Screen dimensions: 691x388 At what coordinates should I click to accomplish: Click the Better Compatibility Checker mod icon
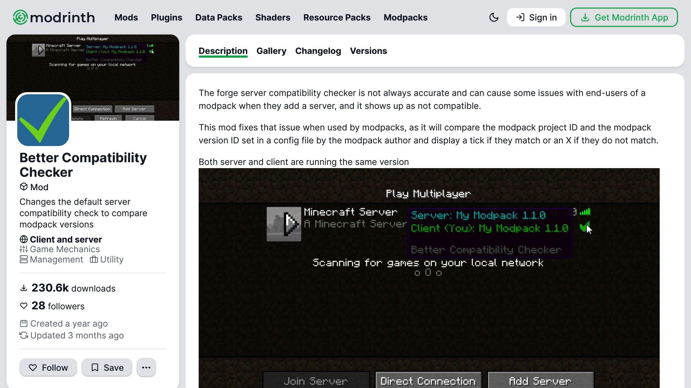click(x=42, y=119)
